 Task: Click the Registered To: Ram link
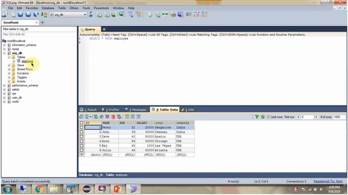[x=328, y=181]
